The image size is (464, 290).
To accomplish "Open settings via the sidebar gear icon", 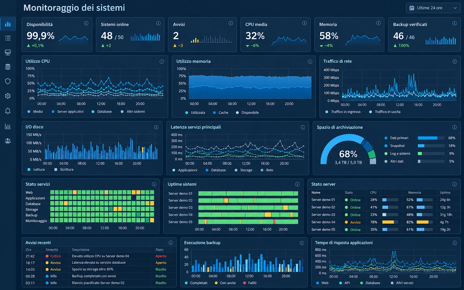I will point(8,96).
